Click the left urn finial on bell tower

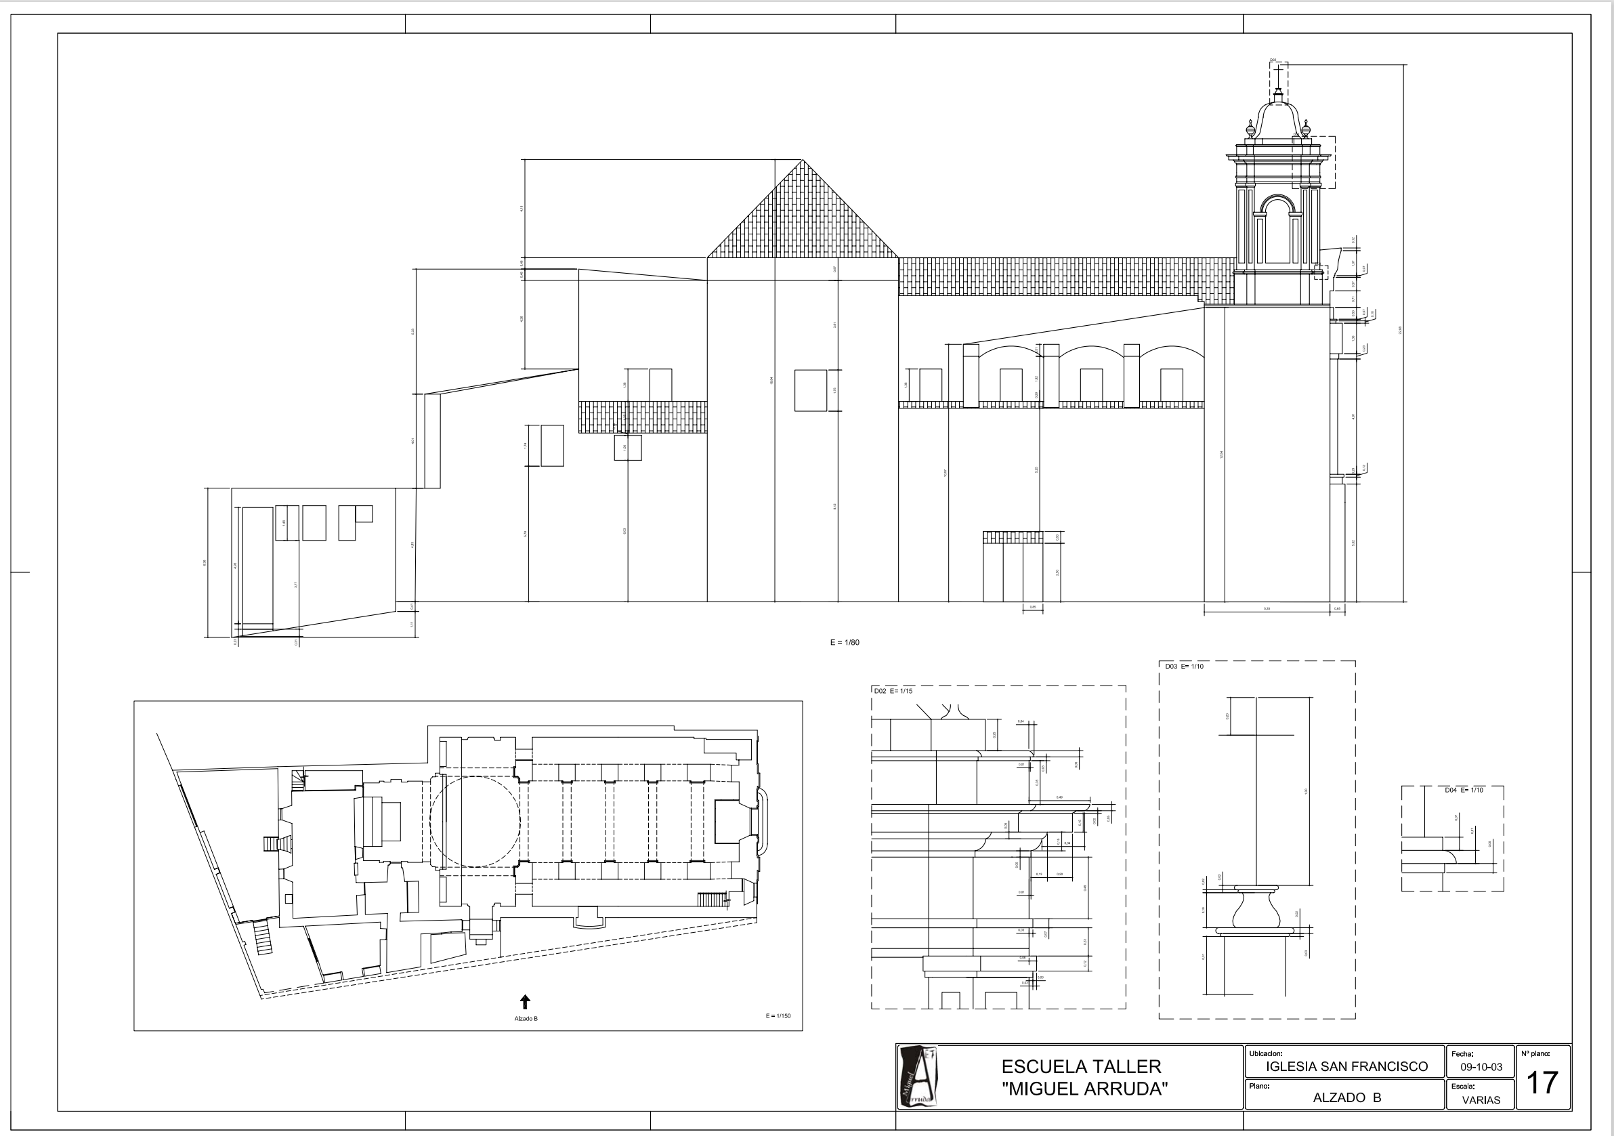1250,129
